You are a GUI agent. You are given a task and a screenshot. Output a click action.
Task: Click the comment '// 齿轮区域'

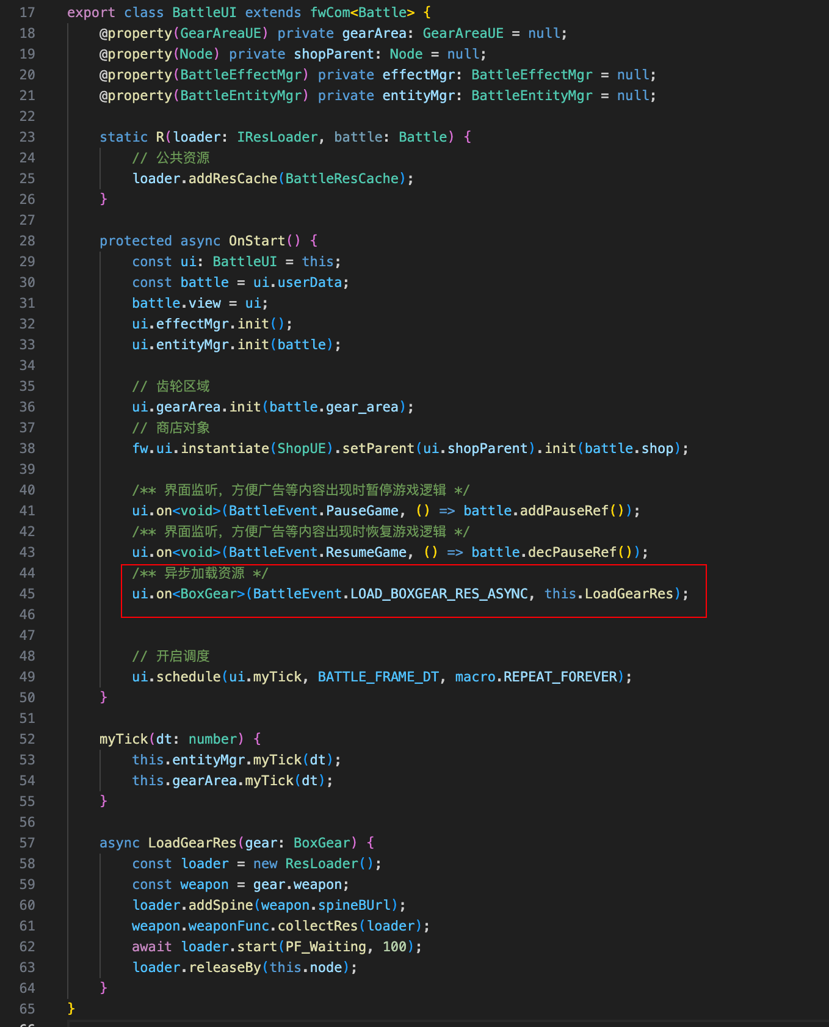(x=171, y=386)
